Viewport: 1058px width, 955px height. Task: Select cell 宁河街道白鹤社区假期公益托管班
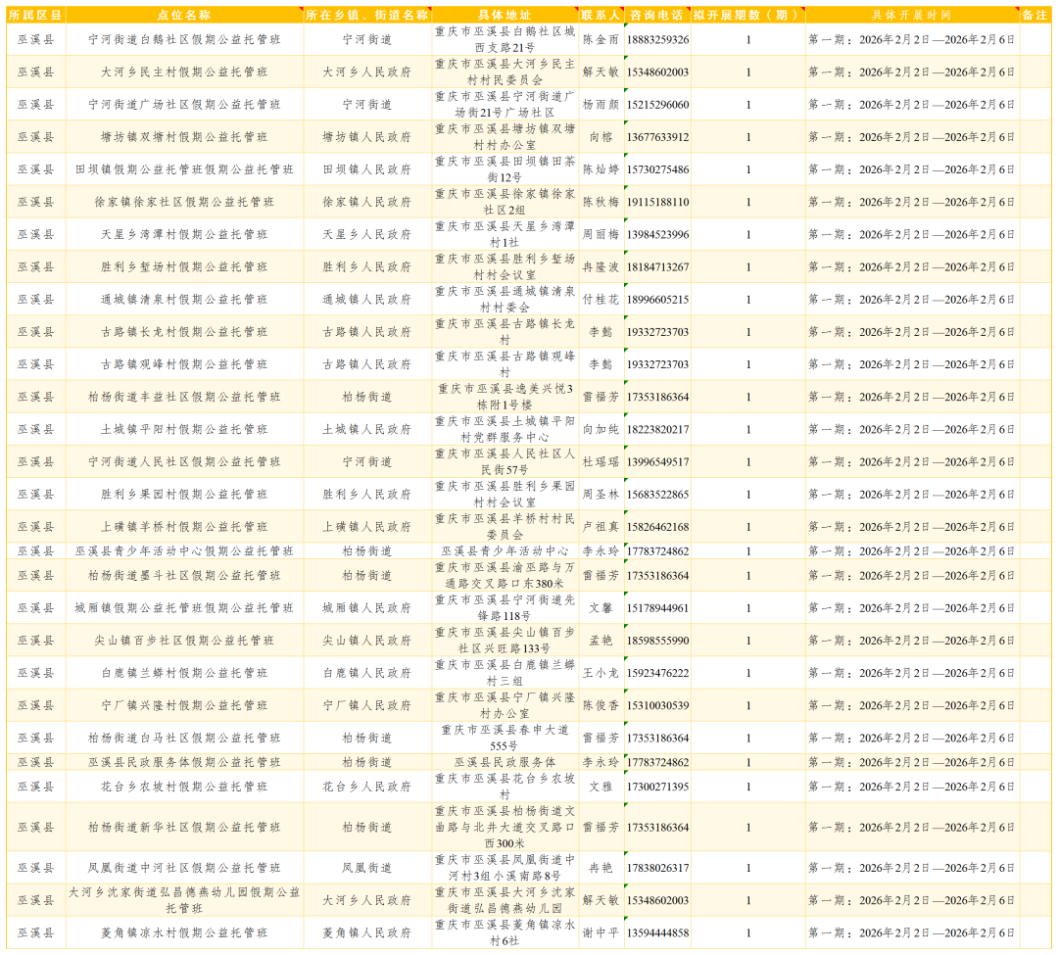point(184,40)
